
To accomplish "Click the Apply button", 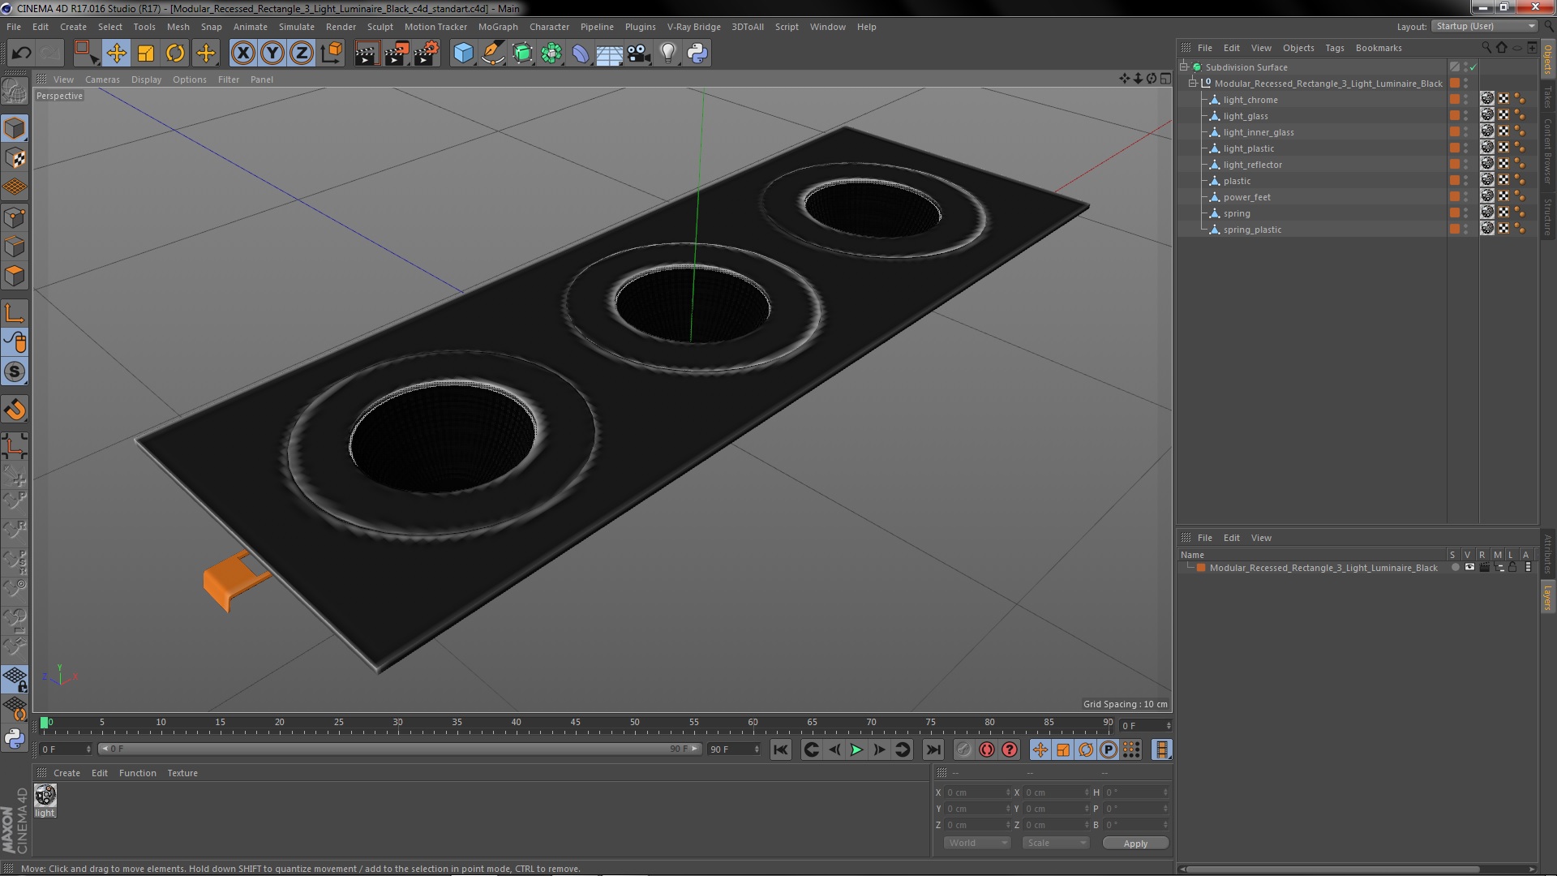I will pos(1135,844).
